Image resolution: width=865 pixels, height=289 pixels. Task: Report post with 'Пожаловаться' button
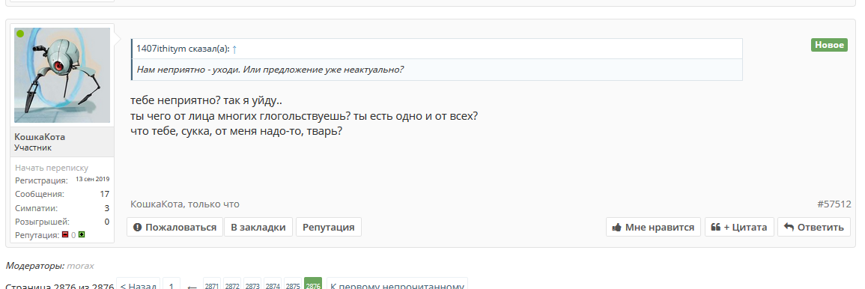[175, 227]
